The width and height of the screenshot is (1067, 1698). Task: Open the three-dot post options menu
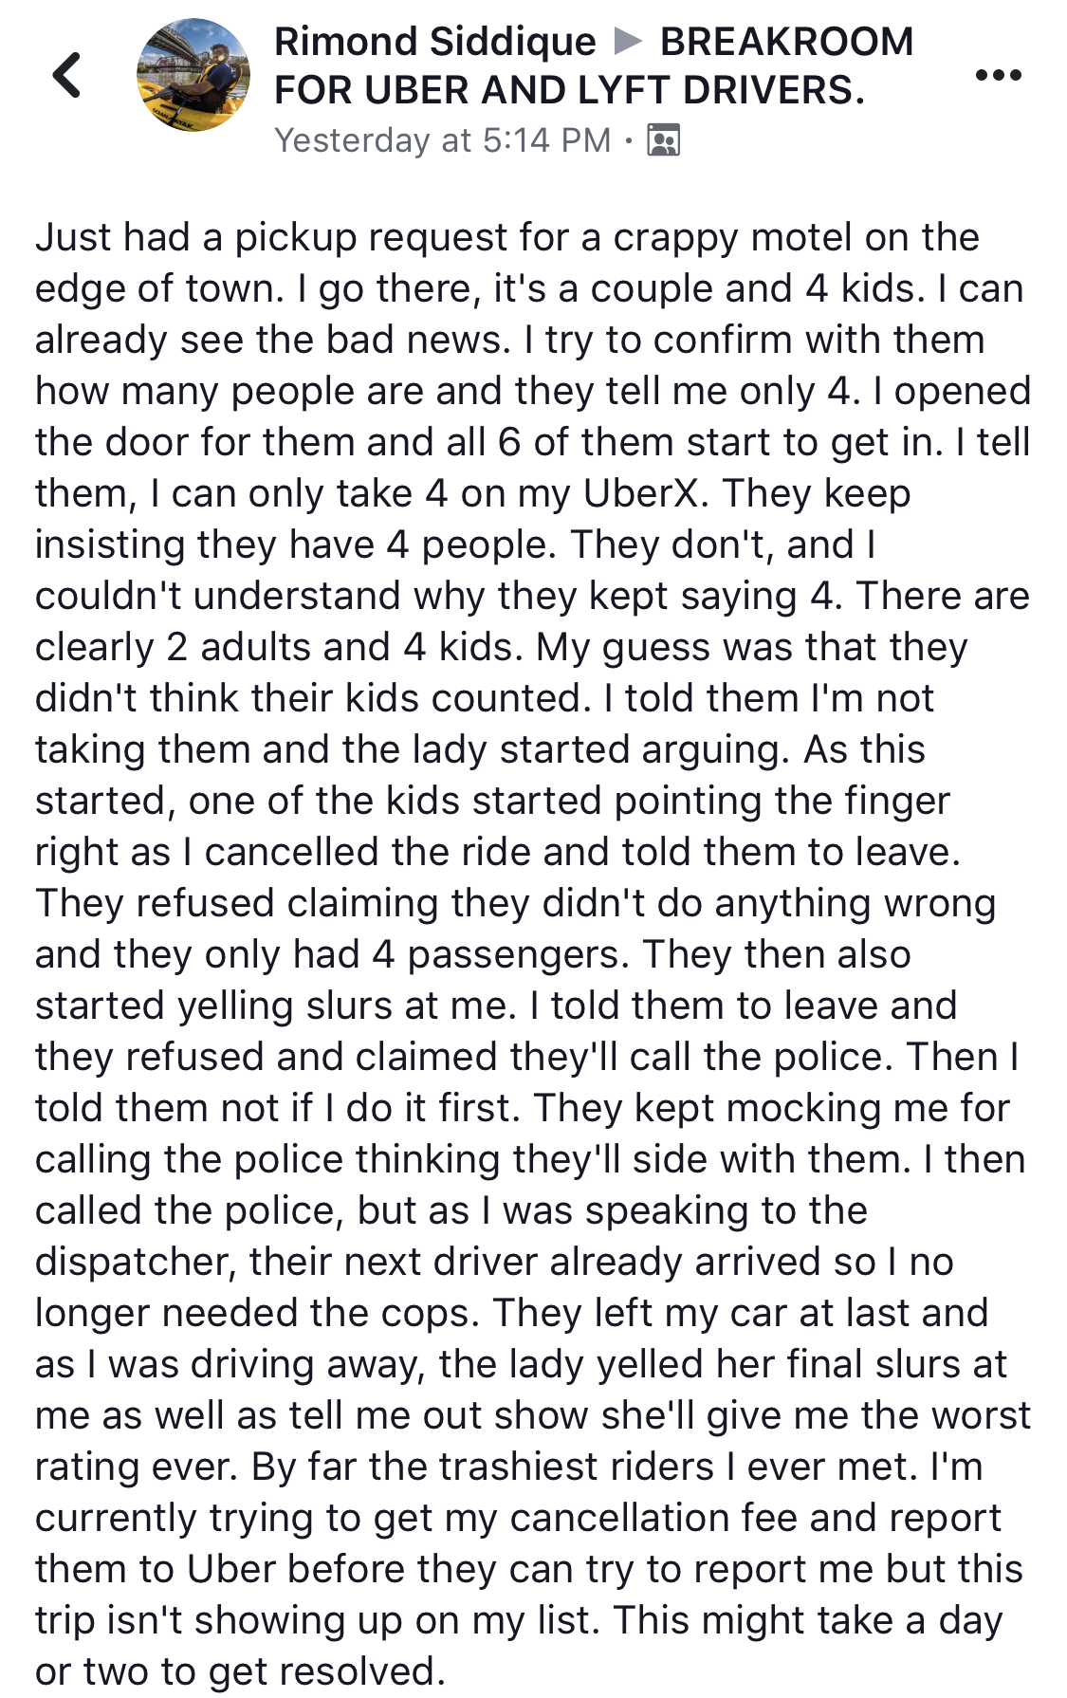998,75
